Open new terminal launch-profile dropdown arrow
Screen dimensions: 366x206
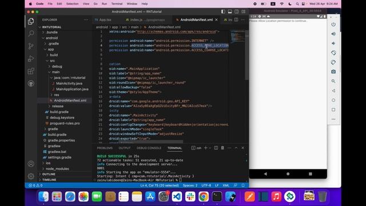point(210,148)
